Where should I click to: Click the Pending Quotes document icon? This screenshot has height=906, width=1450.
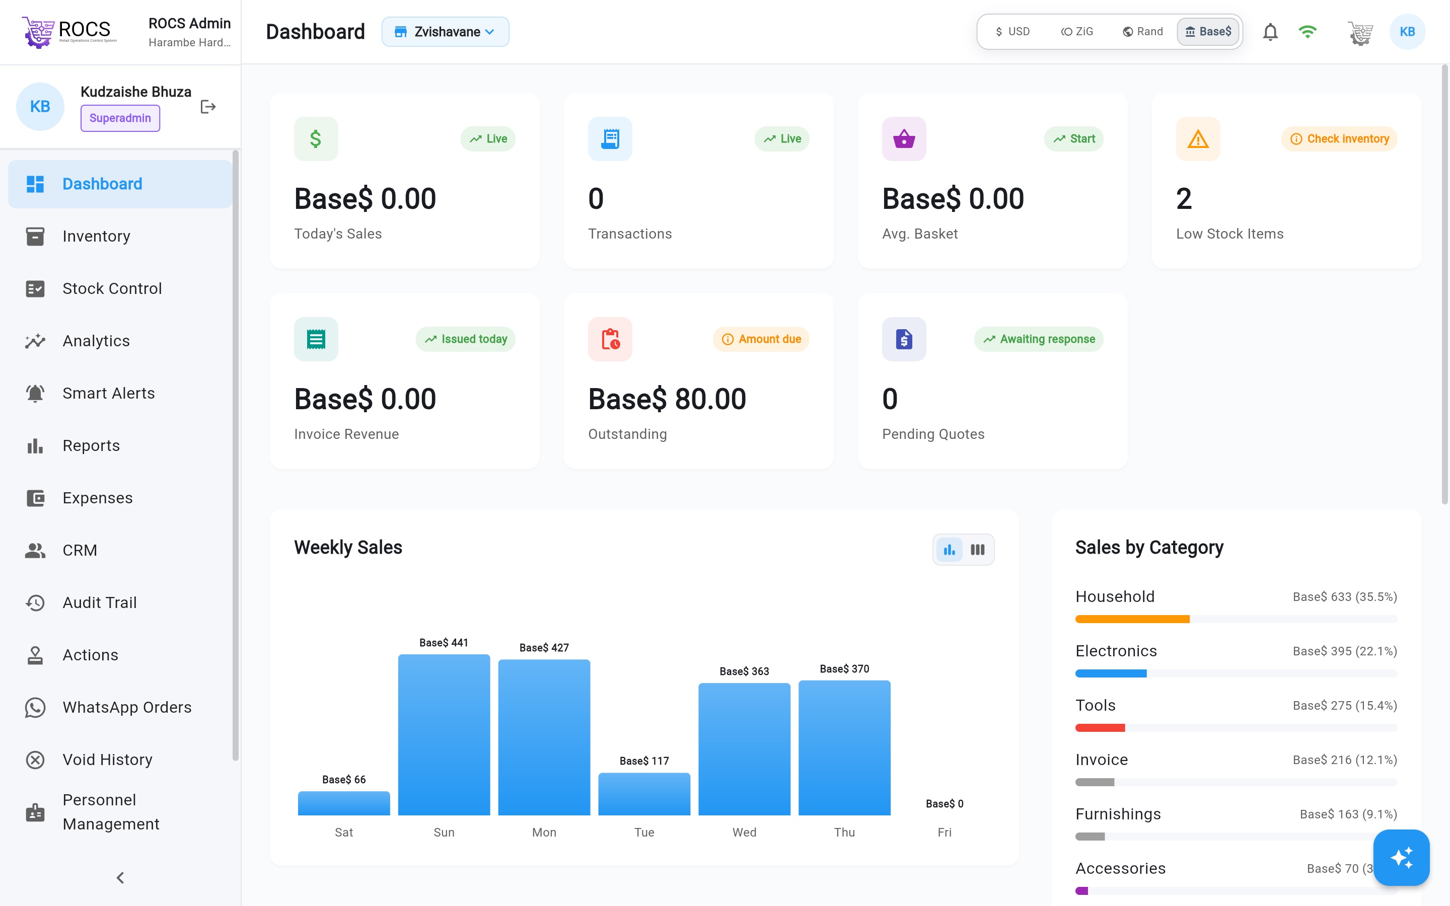pyautogui.click(x=904, y=339)
